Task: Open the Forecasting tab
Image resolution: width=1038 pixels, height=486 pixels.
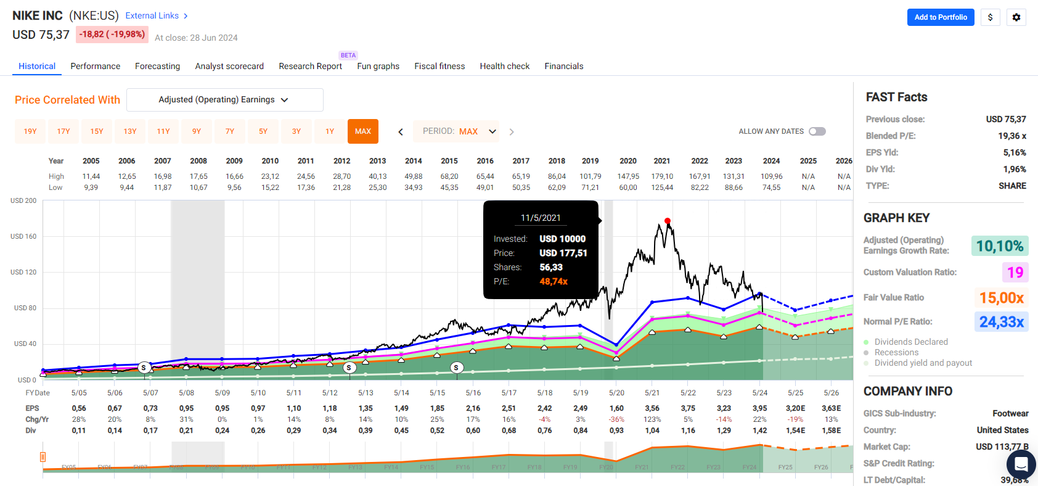Action: (158, 66)
